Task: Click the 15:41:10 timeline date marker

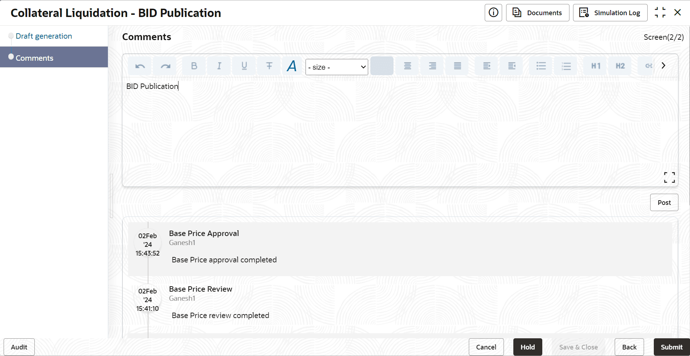Action: 148,300
